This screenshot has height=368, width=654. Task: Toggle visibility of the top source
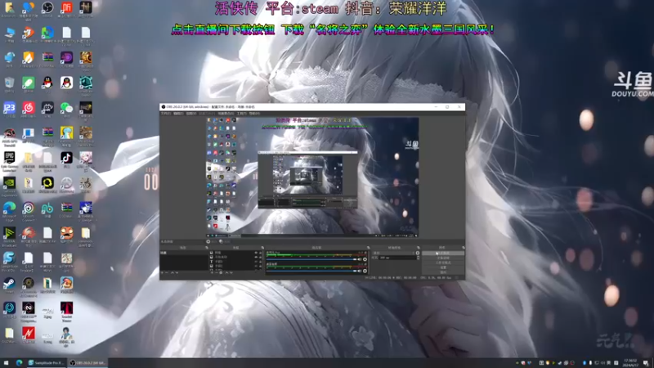click(x=256, y=253)
